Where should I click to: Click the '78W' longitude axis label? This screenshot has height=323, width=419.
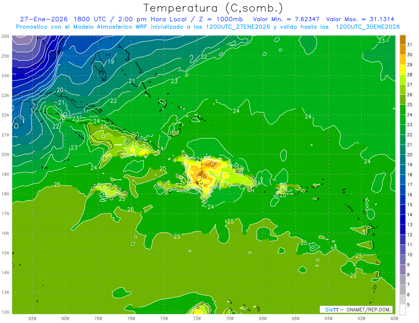[x=98, y=318]
